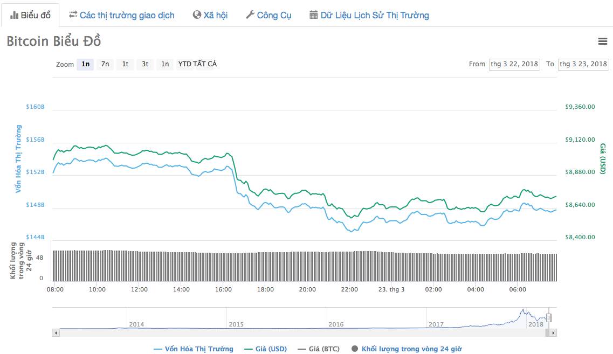
Task: Click the $156B market cap axis label
Action: click(35, 140)
